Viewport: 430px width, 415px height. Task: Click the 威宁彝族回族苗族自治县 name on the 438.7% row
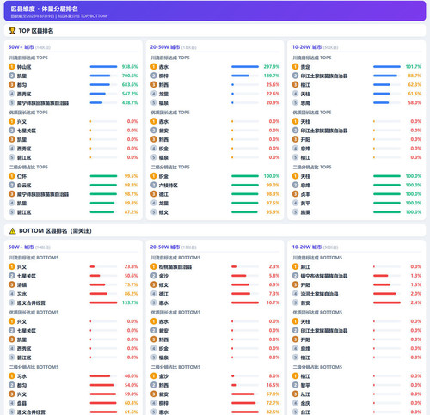[43, 103]
